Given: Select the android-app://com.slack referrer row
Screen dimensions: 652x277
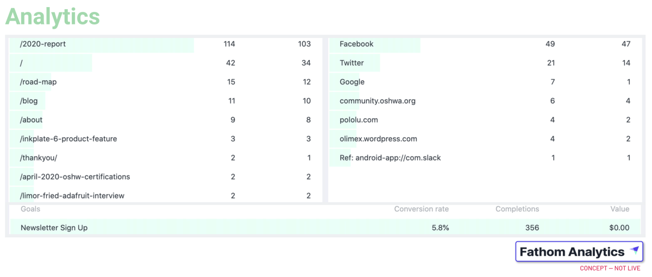Looking at the screenshot, I should click(x=485, y=158).
